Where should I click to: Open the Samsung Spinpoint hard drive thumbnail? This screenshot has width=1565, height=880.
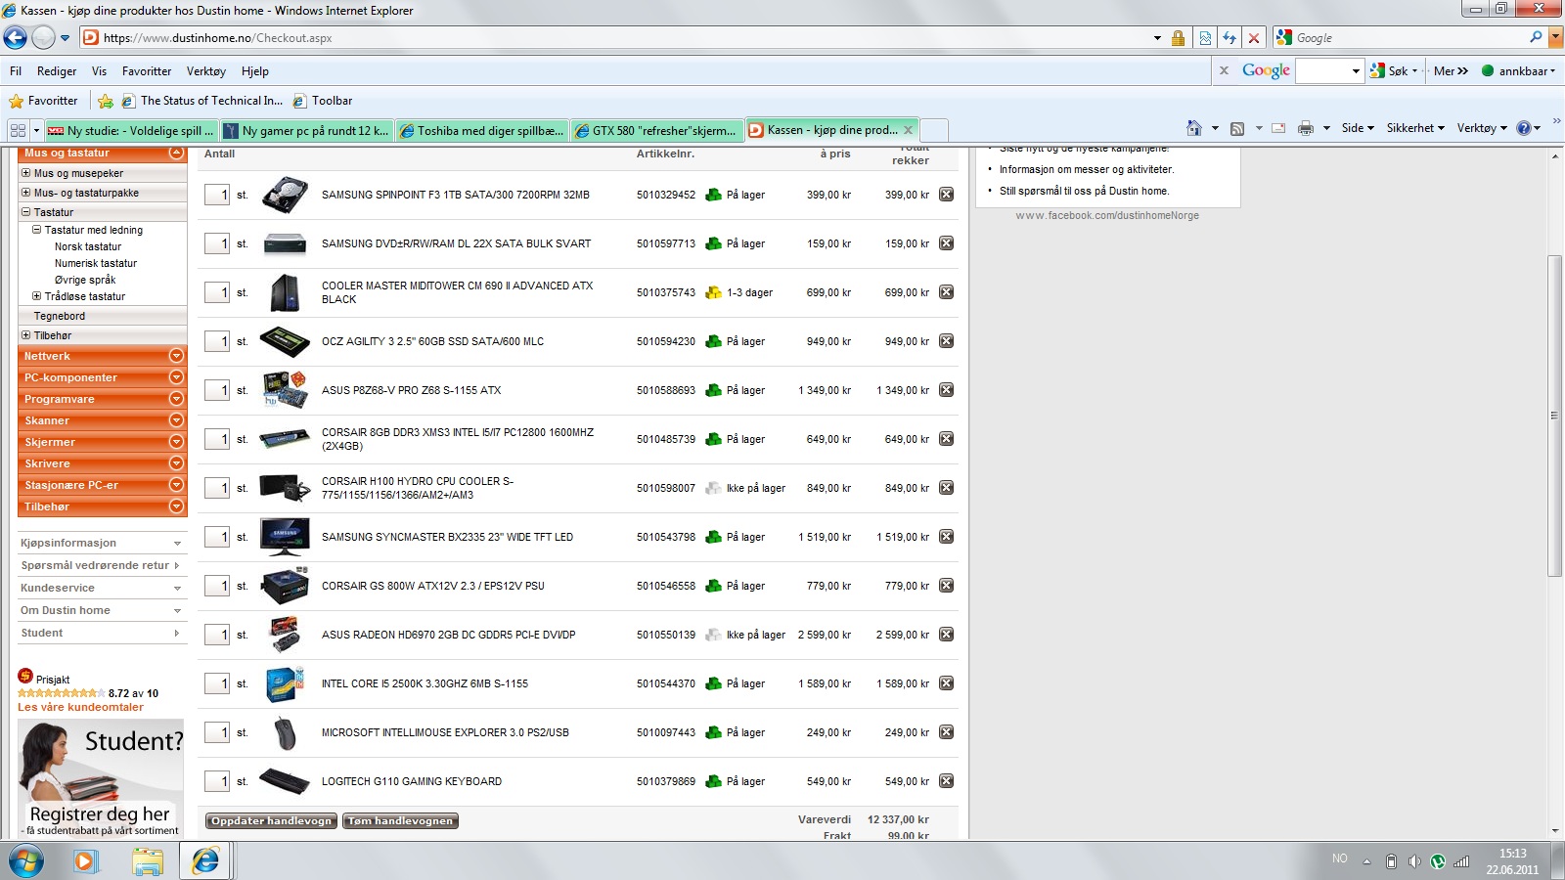click(x=285, y=195)
